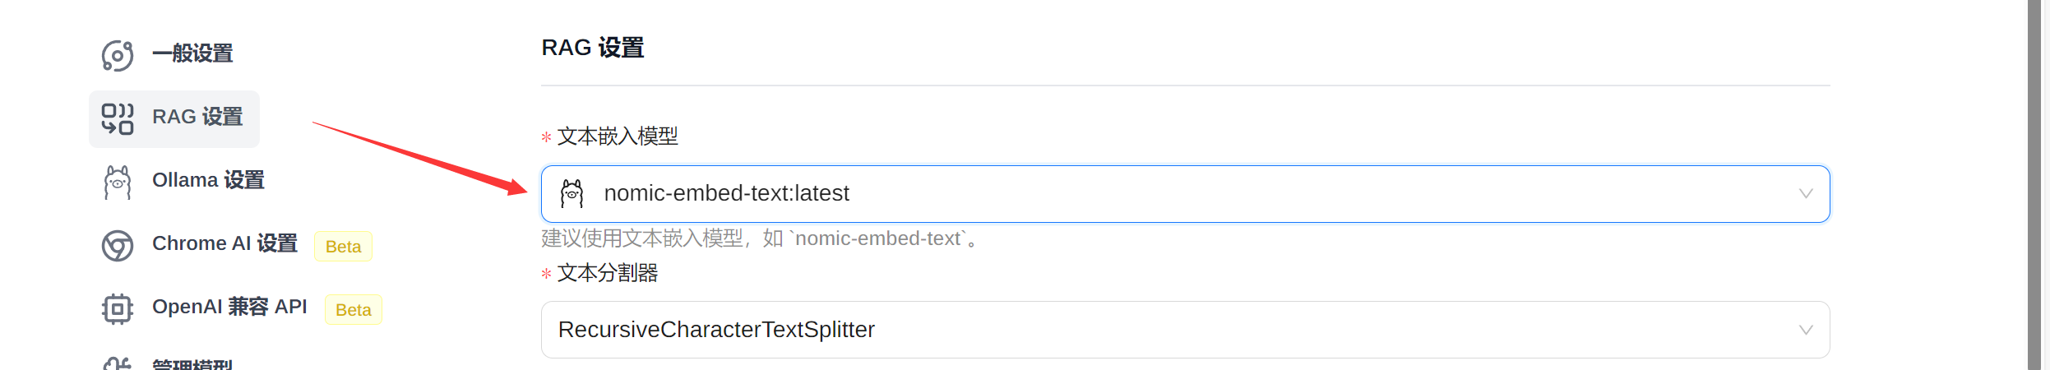Open 一般设置 menu item
Viewport: 2050px width, 370px height.
tap(192, 54)
